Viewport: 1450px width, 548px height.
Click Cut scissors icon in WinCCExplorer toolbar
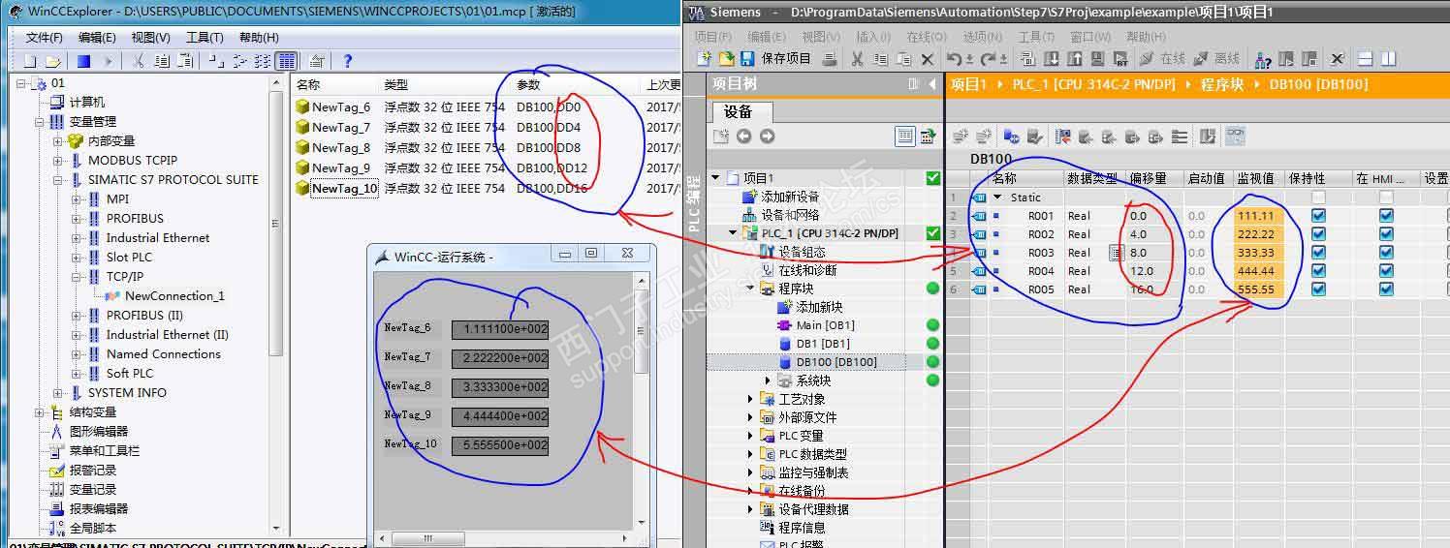tap(138, 61)
